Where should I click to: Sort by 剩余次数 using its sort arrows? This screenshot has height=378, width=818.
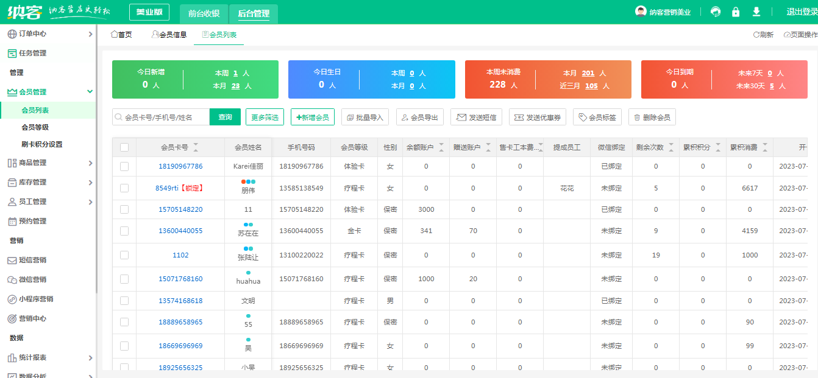point(671,147)
